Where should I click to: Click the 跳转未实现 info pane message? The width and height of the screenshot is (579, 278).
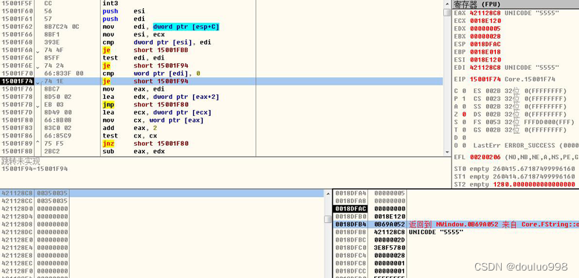(21, 161)
